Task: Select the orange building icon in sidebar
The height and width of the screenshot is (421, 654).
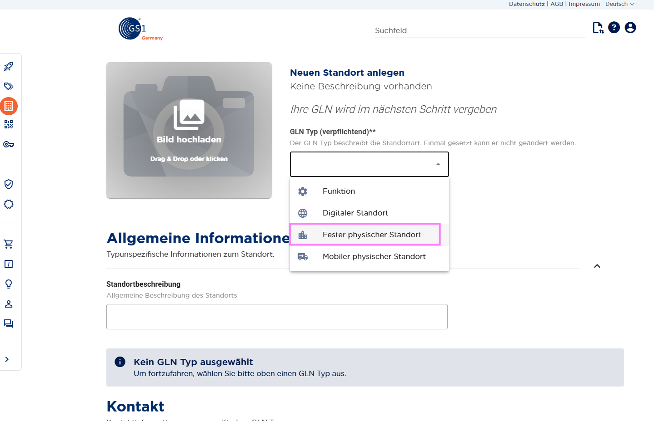Action: [9, 106]
